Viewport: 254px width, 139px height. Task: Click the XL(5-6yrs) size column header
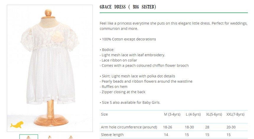tap(214, 114)
